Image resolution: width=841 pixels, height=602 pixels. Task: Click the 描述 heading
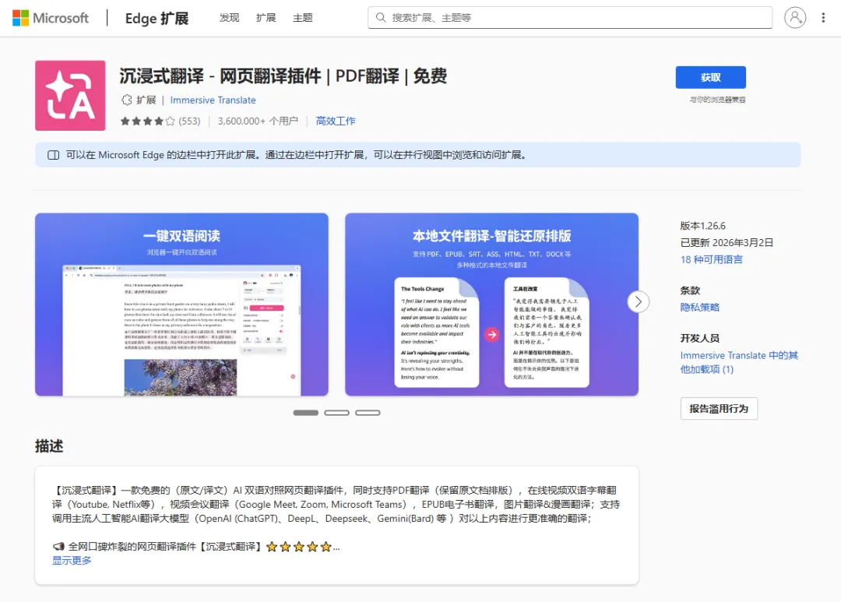click(x=49, y=446)
